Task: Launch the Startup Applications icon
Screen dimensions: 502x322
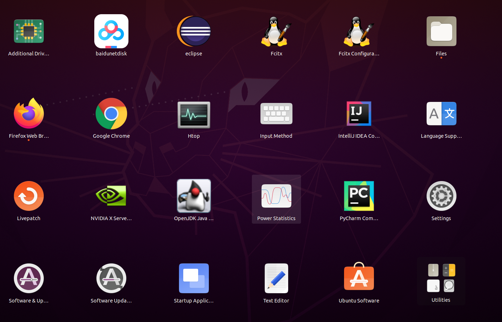Action: pos(194,278)
